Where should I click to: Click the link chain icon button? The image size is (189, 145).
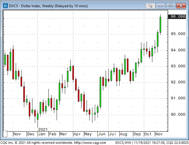pos(150,6)
